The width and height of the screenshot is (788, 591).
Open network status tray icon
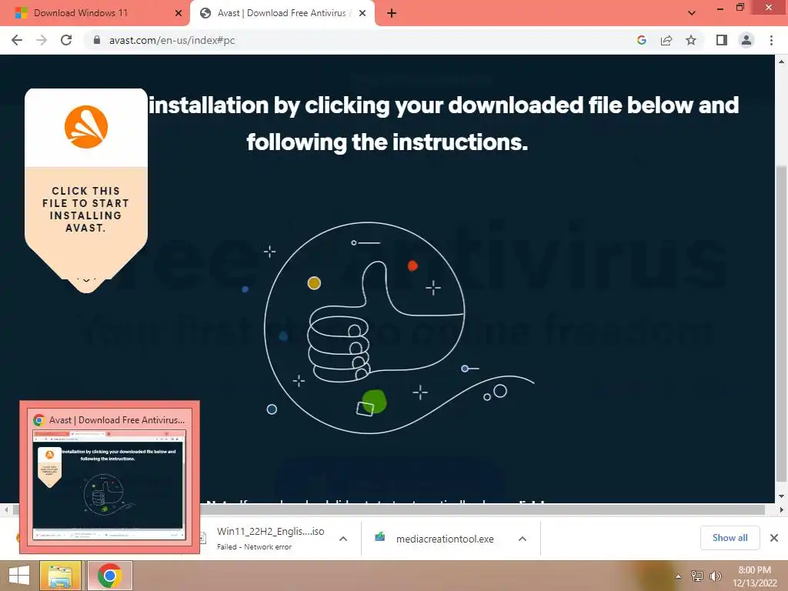(x=697, y=576)
